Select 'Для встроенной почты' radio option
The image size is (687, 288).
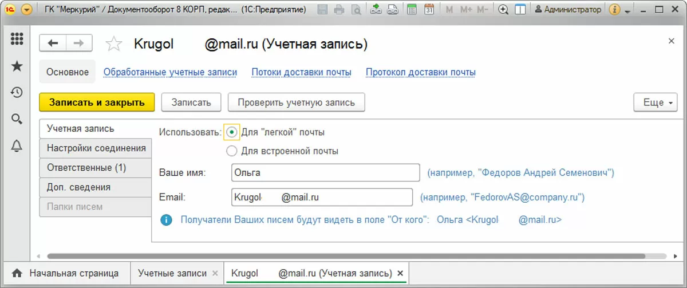pyautogui.click(x=231, y=151)
